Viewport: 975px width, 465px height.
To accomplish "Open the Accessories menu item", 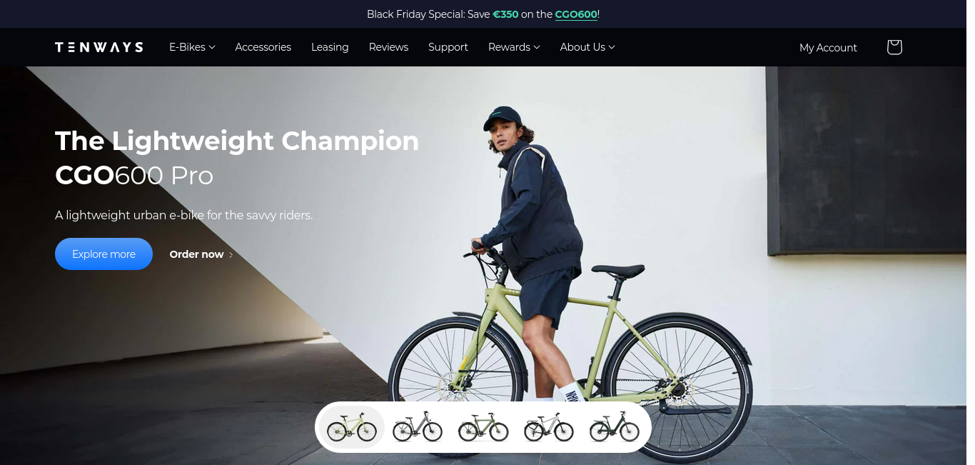I will pos(263,47).
